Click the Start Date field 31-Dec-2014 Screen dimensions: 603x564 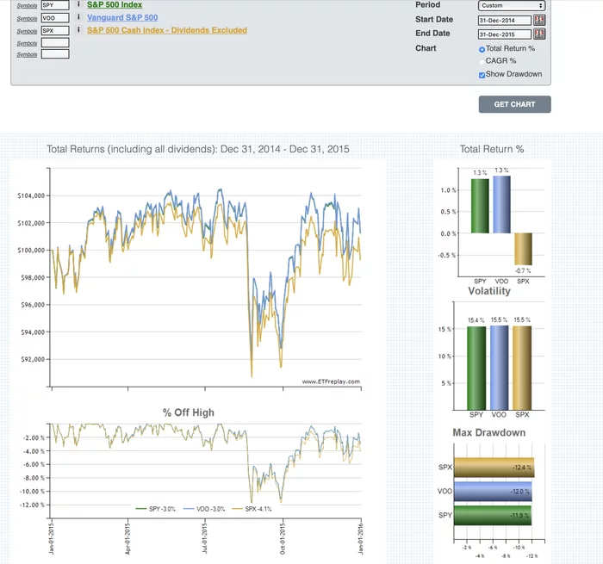[x=505, y=21]
